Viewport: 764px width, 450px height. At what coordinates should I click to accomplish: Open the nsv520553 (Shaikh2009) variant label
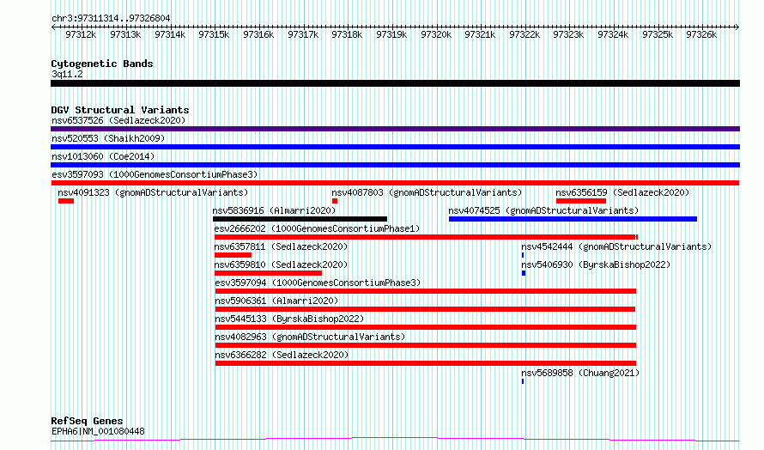pyautogui.click(x=108, y=138)
